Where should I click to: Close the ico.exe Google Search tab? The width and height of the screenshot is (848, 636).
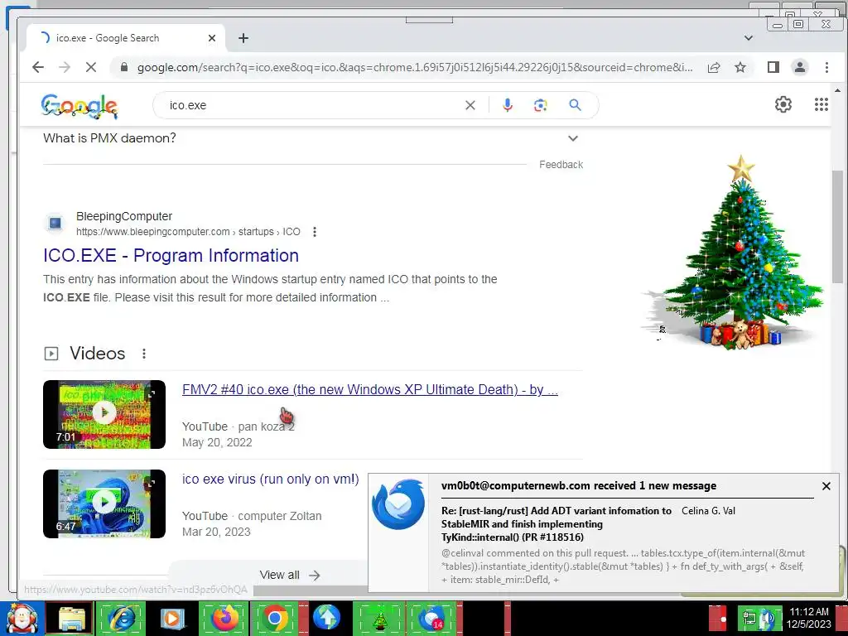coord(212,38)
